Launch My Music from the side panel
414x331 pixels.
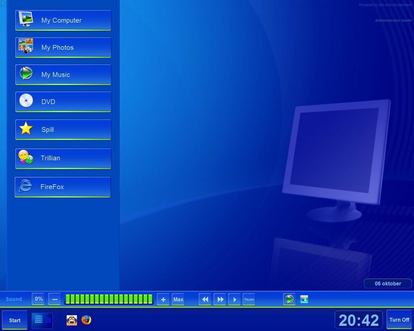point(63,75)
